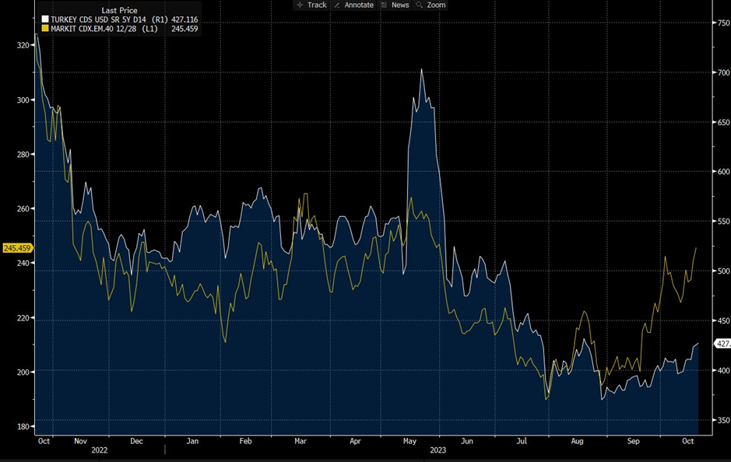Viewport: 731px width, 462px height.
Task: Click the Track crosshair icon
Action: pyautogui.click(x=300, y=5)
